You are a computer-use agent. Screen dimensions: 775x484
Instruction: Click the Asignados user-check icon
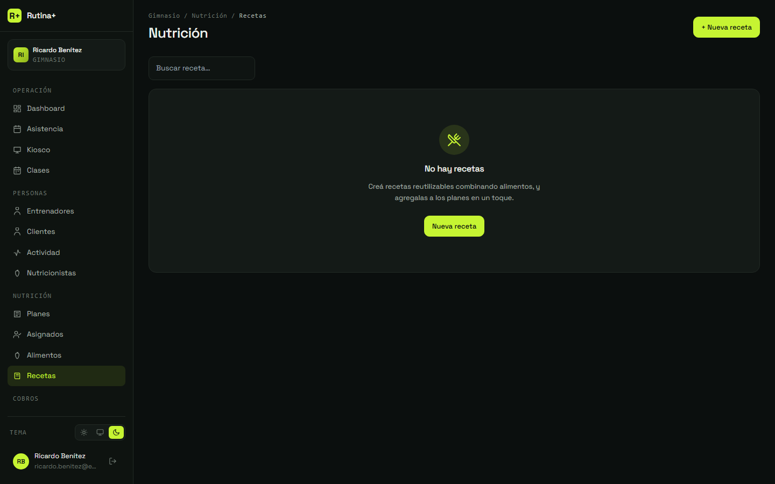pyautogui.click(x=17, y=334)
